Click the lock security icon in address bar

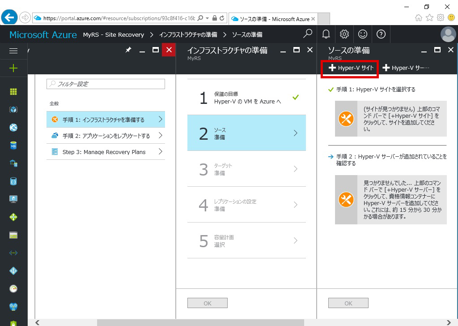[x=215, y=18]
